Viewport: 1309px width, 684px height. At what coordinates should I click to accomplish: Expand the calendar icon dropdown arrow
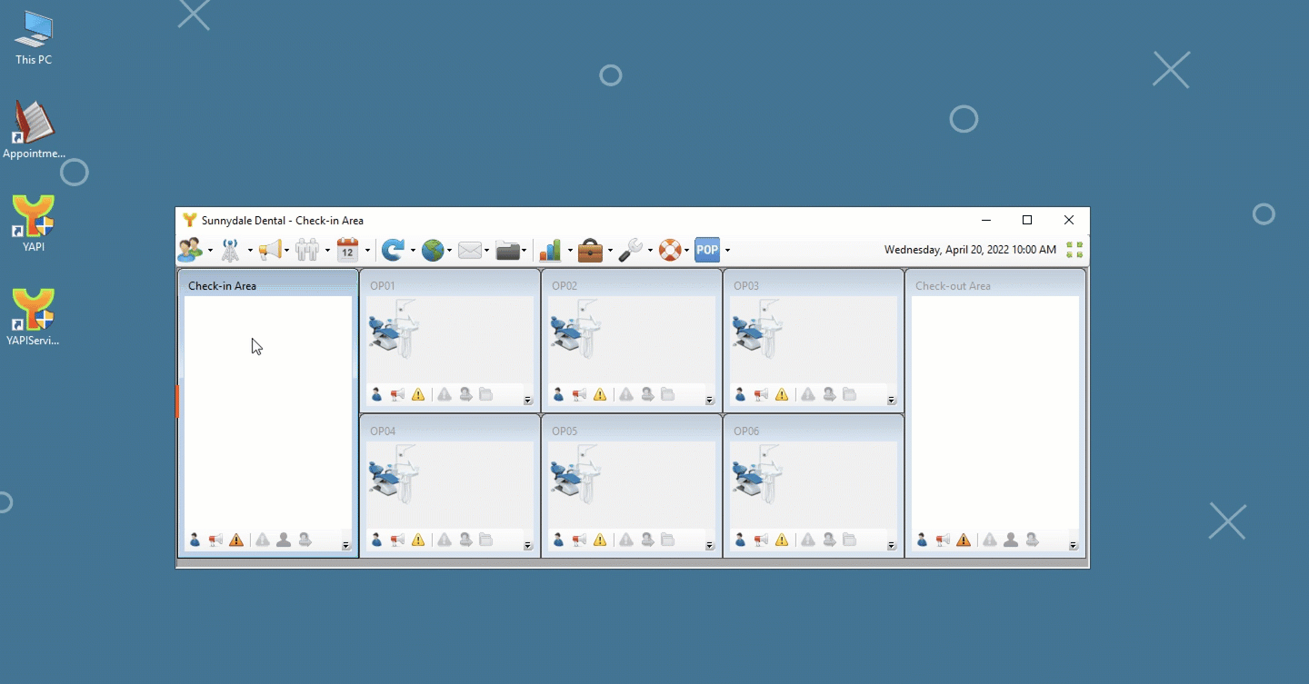pos(367,251)
